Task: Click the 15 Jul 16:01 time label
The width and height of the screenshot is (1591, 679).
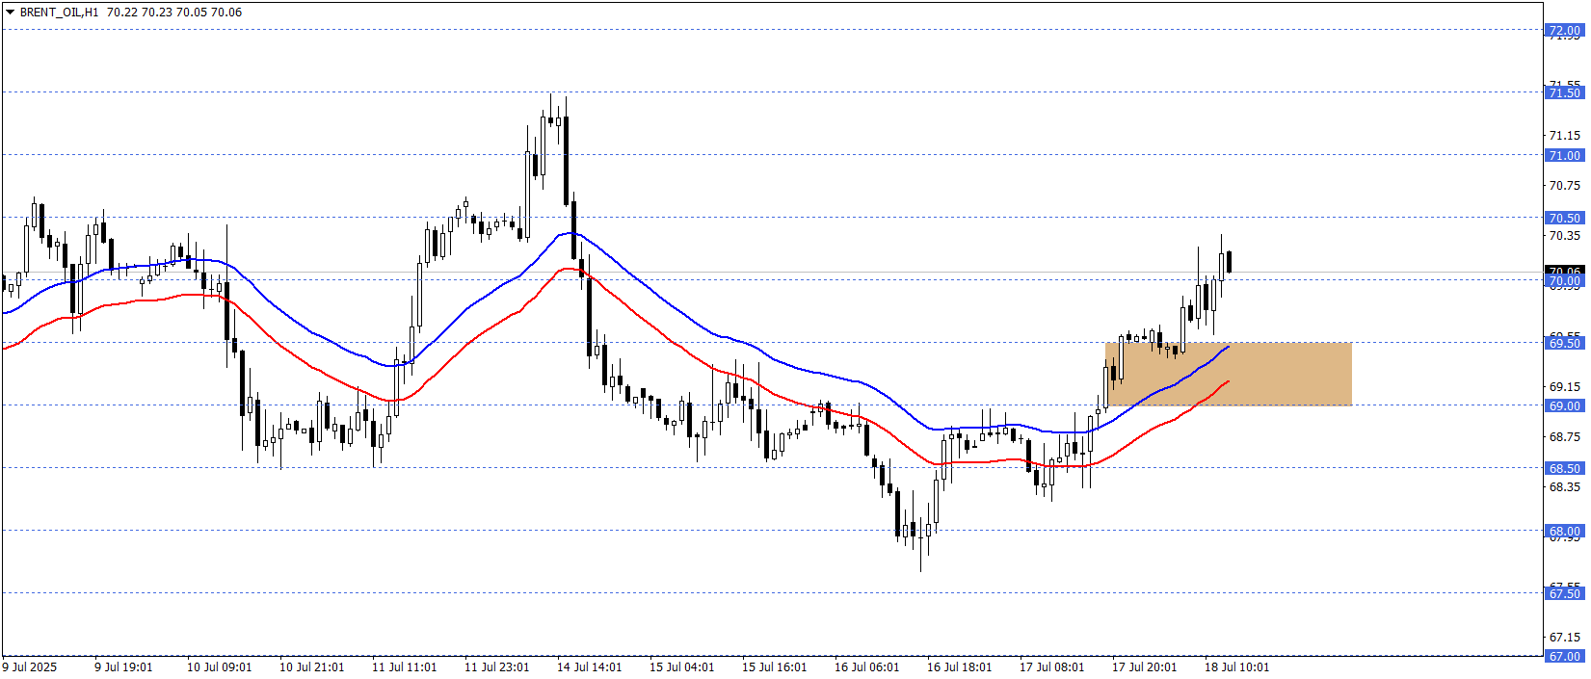Action: pyautogui.click(x=775, y=666)
